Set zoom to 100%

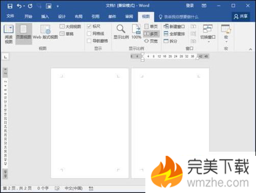[136, 32]
